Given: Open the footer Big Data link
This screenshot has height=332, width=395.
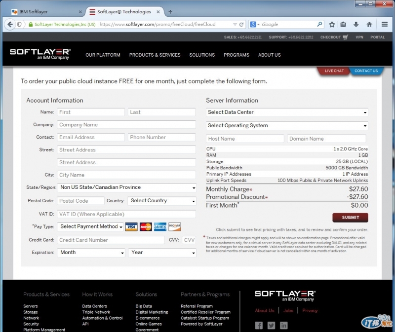Looking at the screenshot, I should click(144, 306).
